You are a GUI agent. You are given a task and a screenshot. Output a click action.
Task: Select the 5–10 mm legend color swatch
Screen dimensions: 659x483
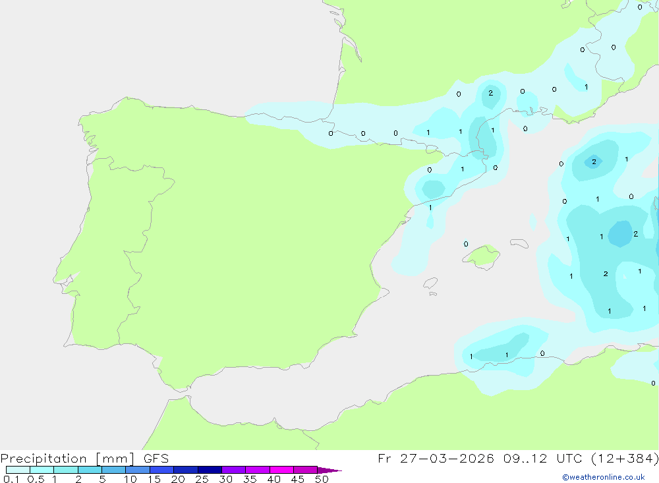click(x=113, y=470)
